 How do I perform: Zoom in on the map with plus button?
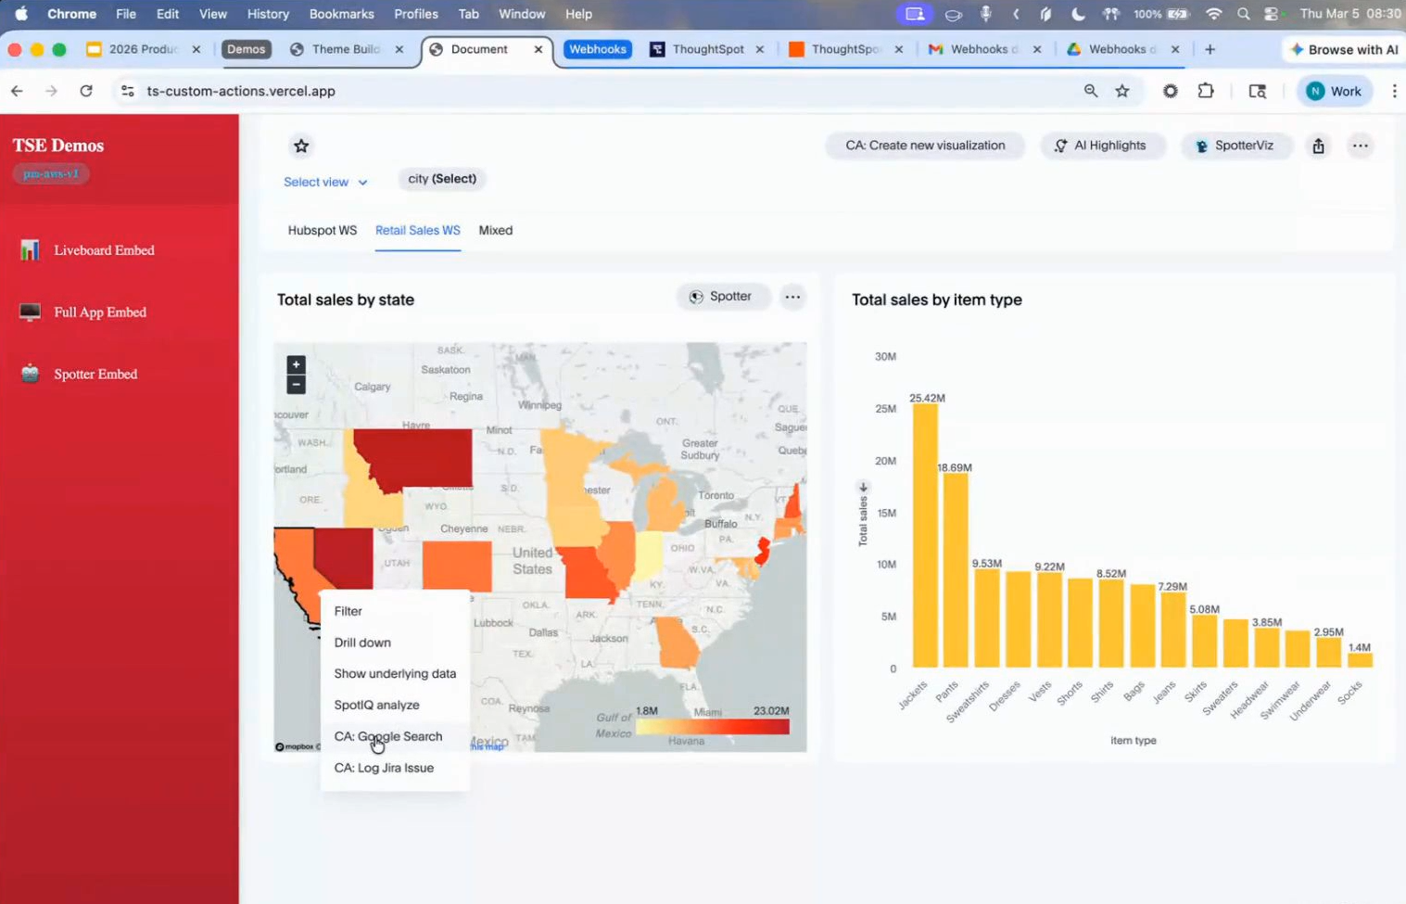tap(296, 365)
